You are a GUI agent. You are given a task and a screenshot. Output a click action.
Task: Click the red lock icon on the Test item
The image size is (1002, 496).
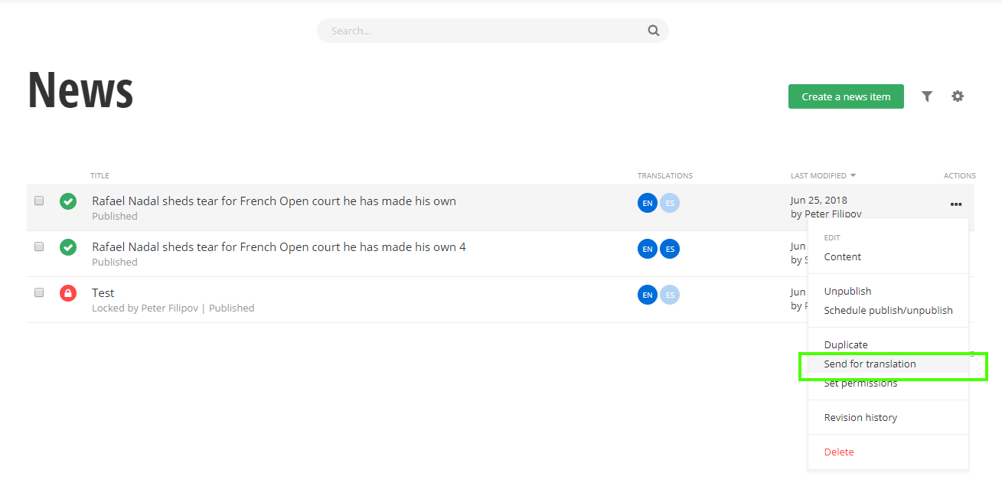pyautogui.click(x=68, y=292)
